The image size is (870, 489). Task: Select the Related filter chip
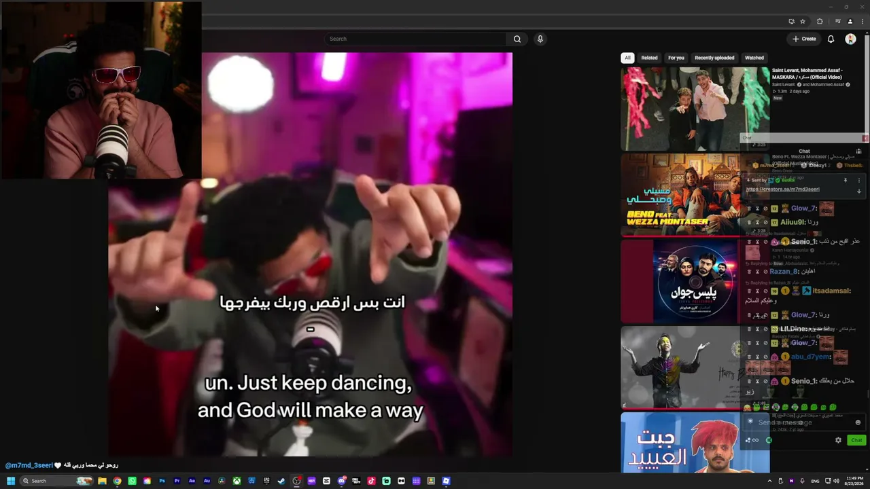(649, 58)
